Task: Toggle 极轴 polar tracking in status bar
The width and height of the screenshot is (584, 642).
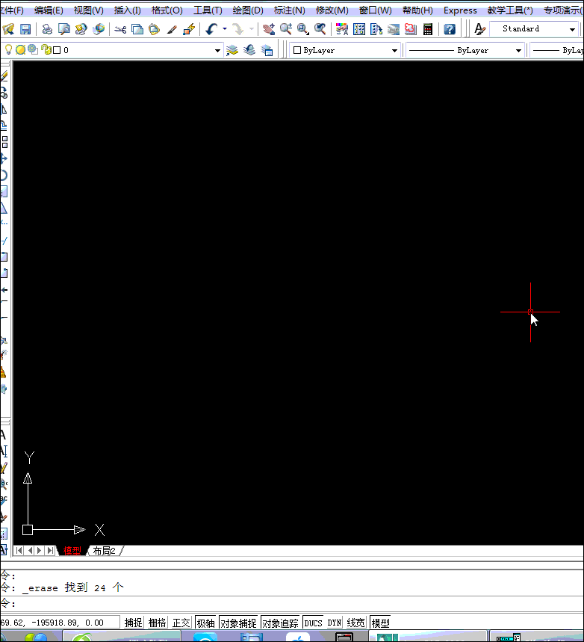Action: tap(205, 623)
